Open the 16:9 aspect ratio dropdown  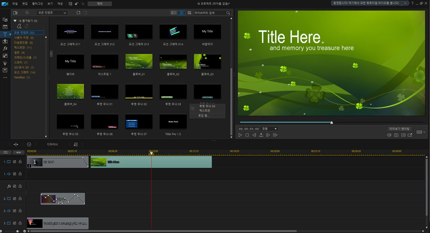pos(421,132)
